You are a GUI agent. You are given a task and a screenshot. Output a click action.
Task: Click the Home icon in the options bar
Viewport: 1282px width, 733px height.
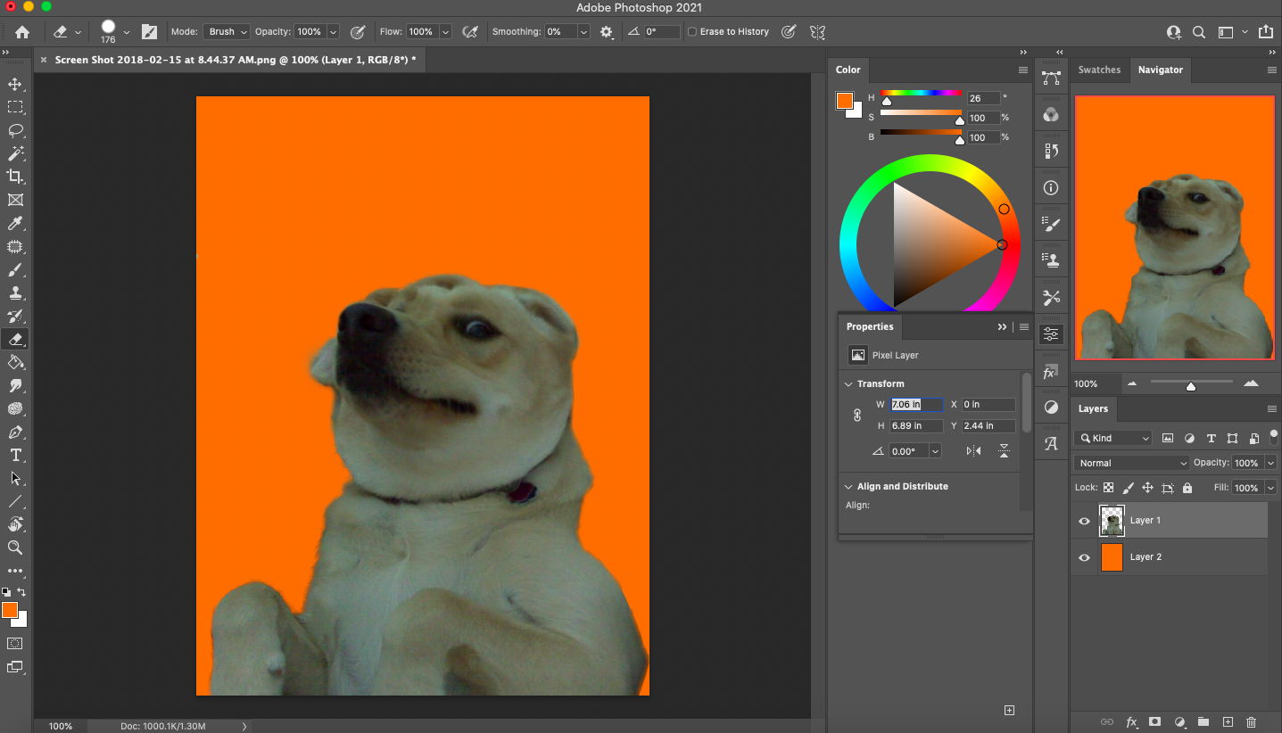[21, 31]
